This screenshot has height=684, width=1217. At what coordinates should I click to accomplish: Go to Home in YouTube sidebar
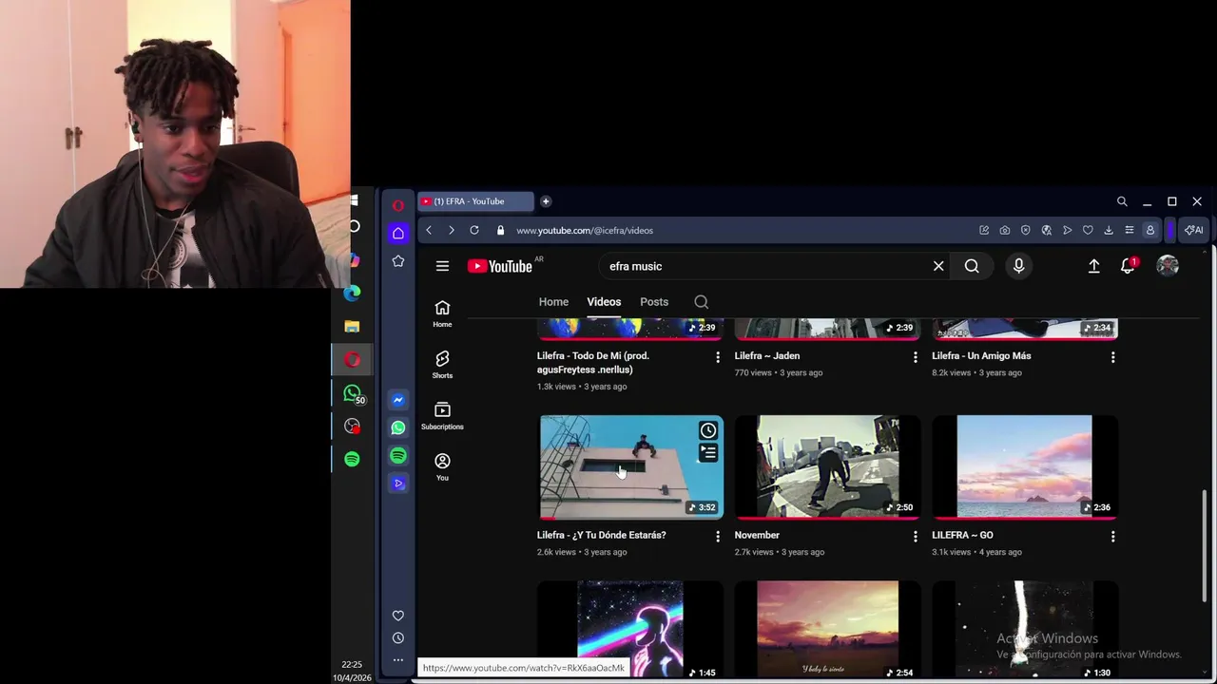[442, 313]
